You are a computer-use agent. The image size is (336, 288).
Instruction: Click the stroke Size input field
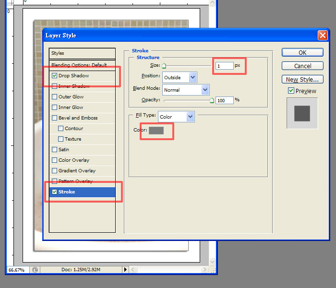pyautogui.click(x=224, y=65)
